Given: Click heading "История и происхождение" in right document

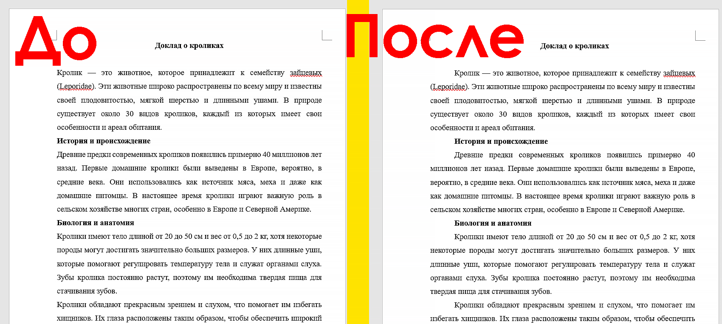Looking at the screenshot, I should pos(501,141).
